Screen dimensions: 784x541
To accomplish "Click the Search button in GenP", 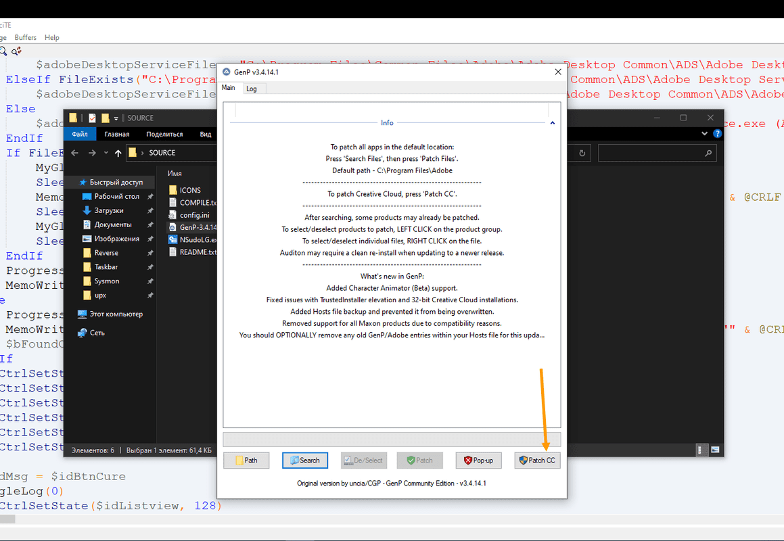I will [305, 460].
